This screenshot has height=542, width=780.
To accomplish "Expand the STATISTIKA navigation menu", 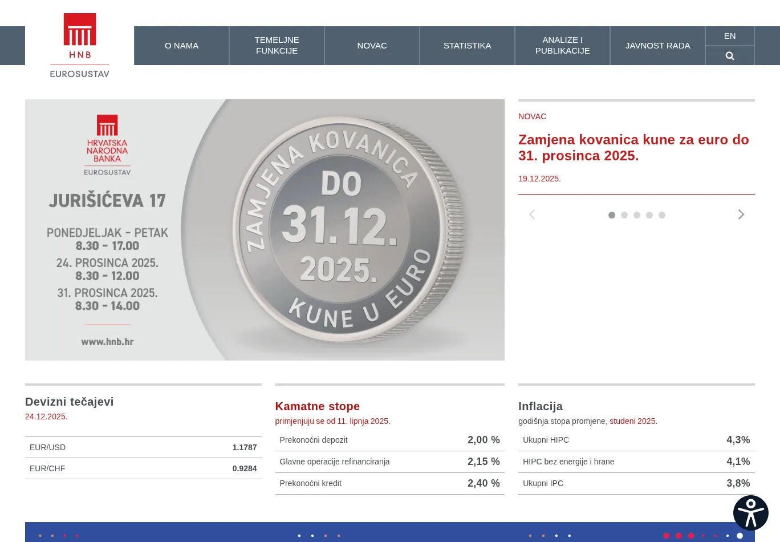I will pyautogui.click(x=467, y=46).
